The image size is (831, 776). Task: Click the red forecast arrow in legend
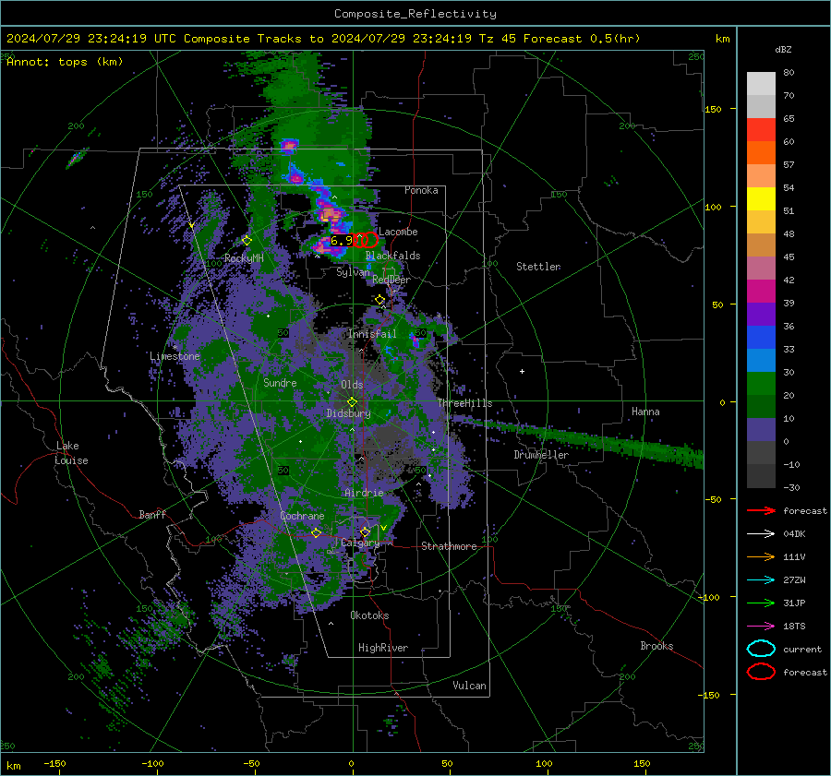coord(761,510)
